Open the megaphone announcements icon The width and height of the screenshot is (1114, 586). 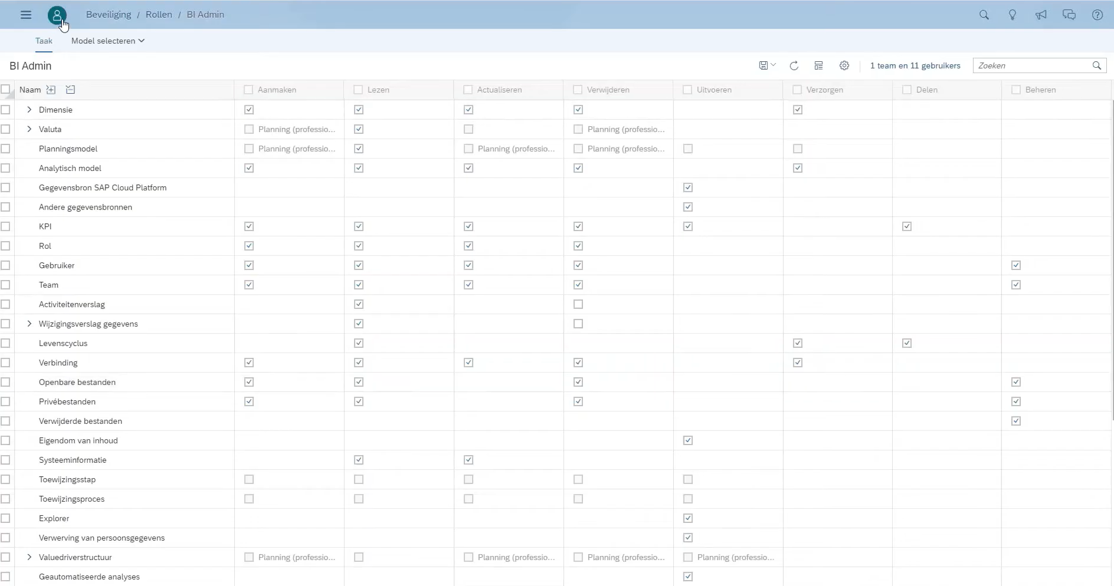pos(1040,15)
